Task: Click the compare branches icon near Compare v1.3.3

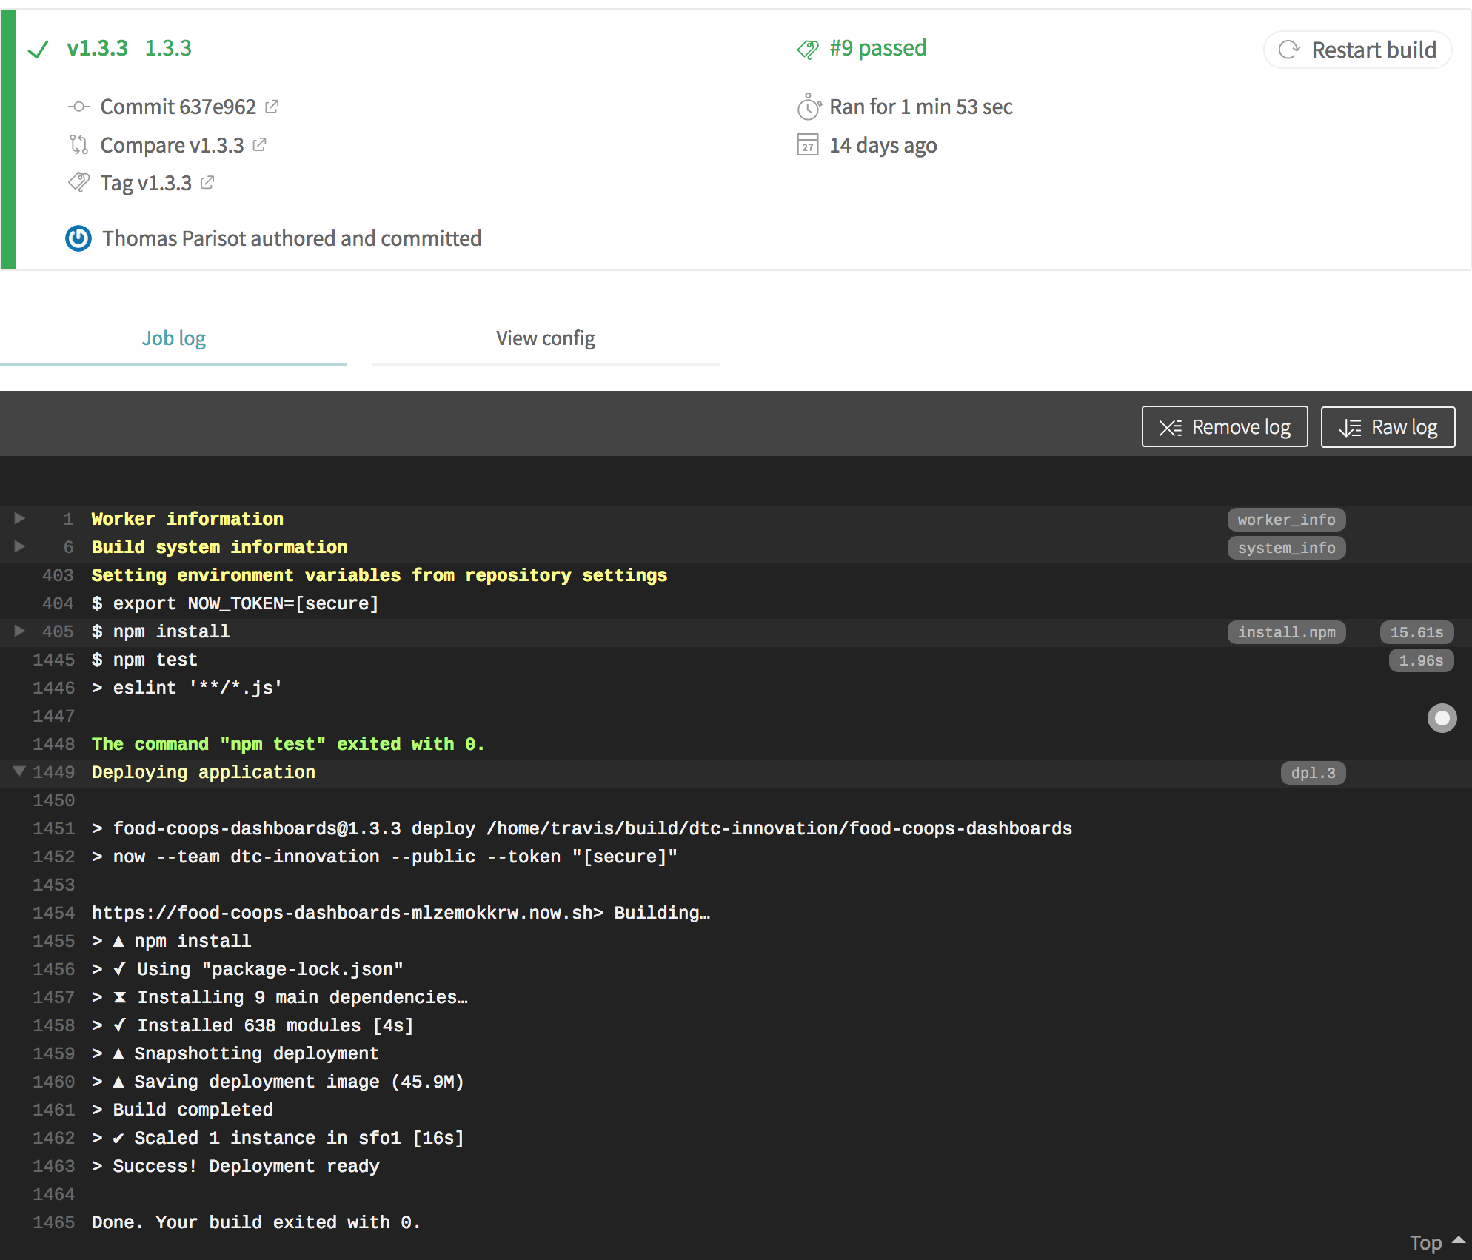Action: (78, 145)
